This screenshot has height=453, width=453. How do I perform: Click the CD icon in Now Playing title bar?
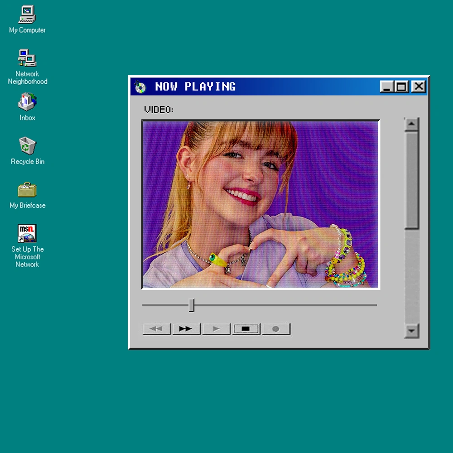click(140, 87)
